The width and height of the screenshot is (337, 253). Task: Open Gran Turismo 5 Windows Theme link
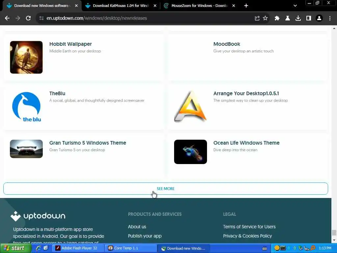click(88, 143)
